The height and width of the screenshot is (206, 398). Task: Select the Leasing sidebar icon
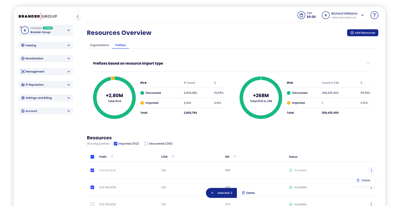click(22, 45)
